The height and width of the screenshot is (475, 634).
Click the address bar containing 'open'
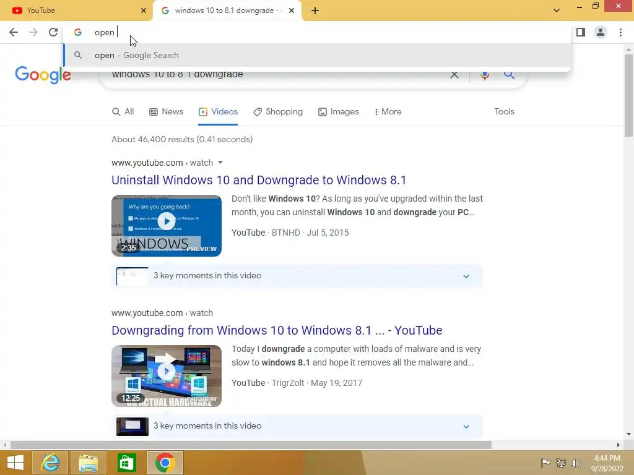tap(317, 32)
